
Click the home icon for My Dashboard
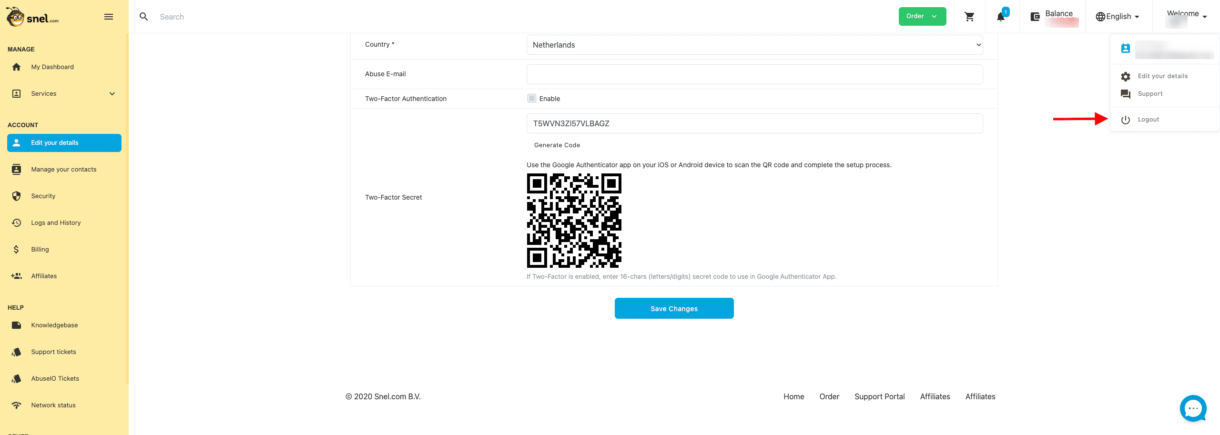[x=17, y=67]
